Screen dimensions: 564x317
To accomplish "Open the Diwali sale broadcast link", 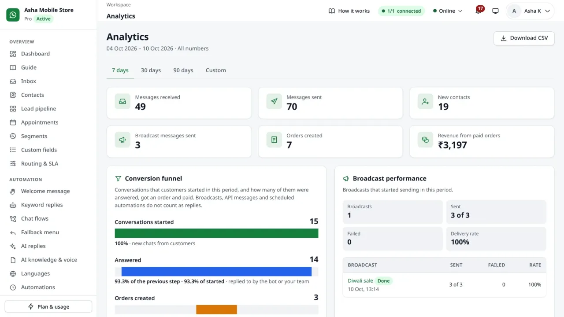I will pos(360,281).
